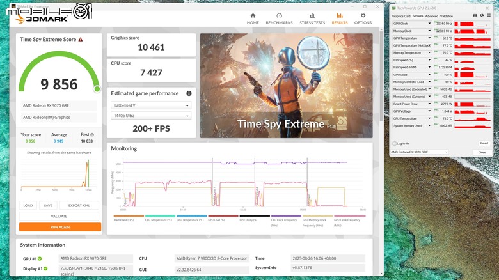Image resolution: width=499 pixels, height=280 pixels.
Task: Enable the Log to file checkbox
Action: (395, 143)
